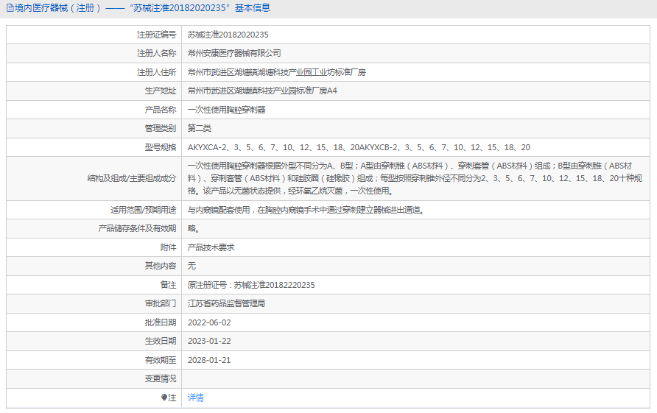Select approval department 江苏省药品监督管理局
The width and height of the screenshot is (657, 413).
coord(226,303)
